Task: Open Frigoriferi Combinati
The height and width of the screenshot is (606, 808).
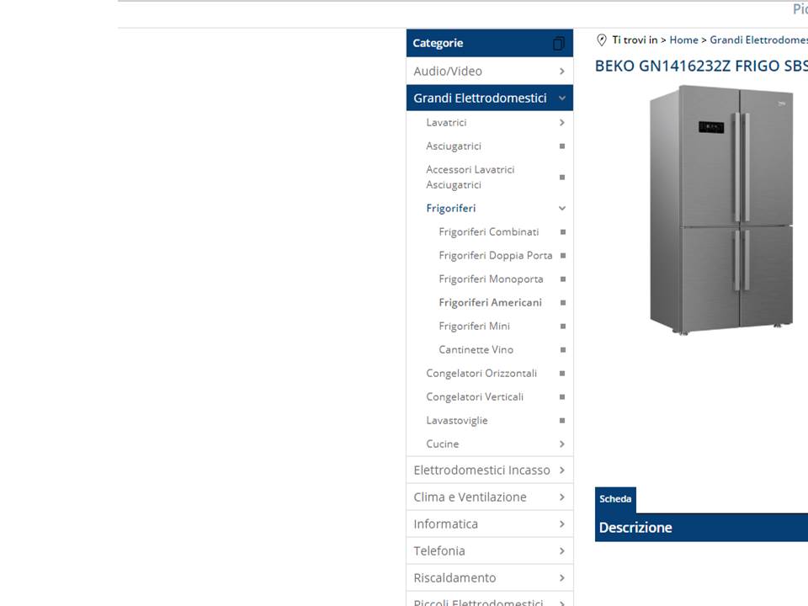Action: tap(489, 232)
